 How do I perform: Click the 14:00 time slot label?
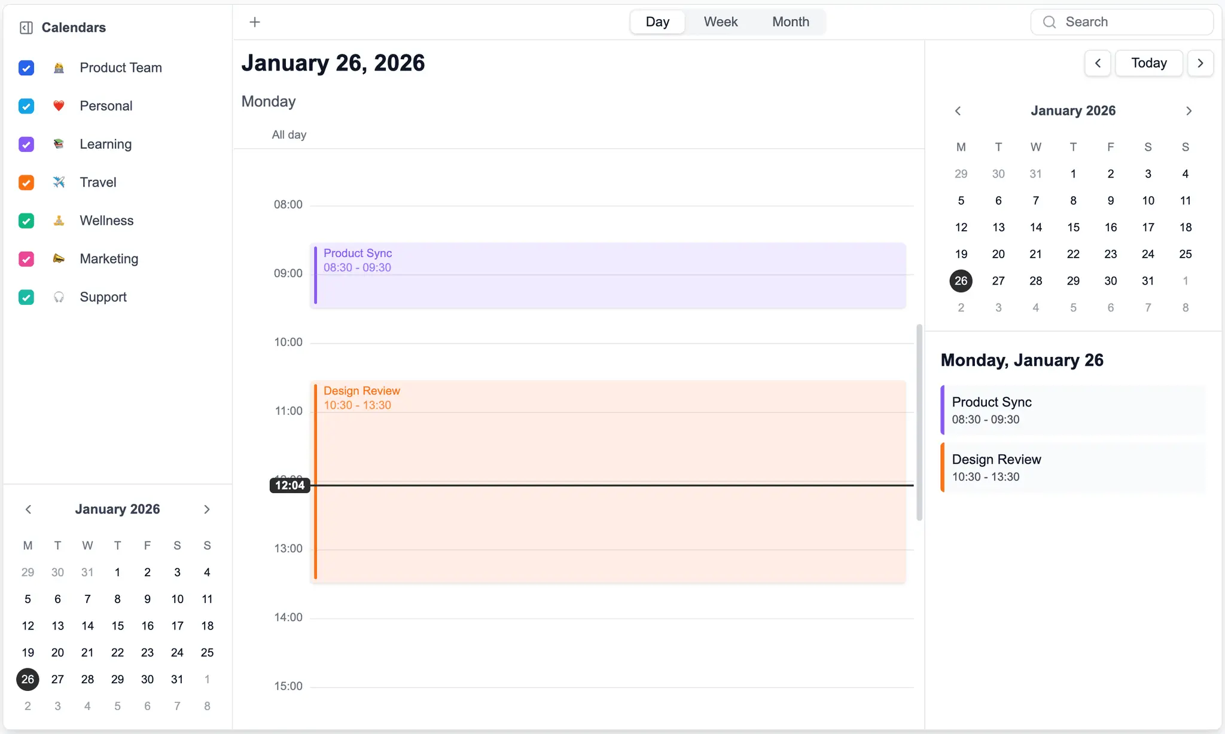tap(288, 617)
